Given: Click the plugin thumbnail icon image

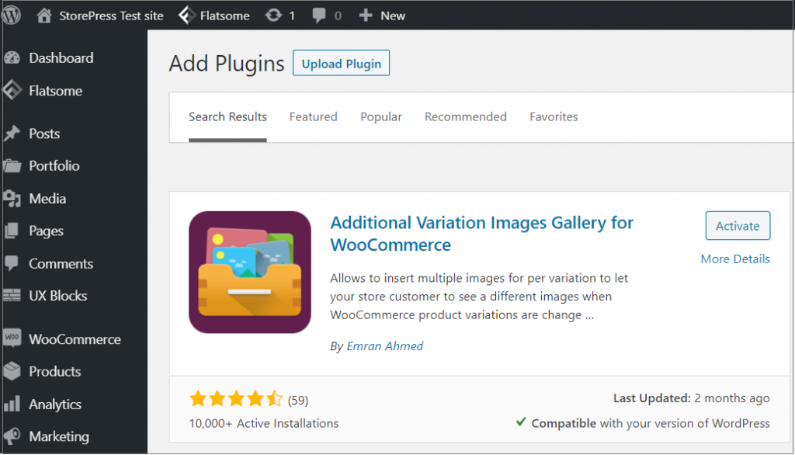Looking at the screenshot, I should tap(250, 273).
